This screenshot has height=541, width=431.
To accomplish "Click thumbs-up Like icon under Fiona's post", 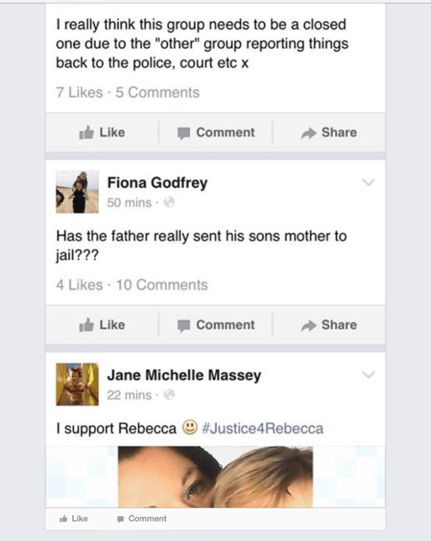I will [x=86, y=324].
